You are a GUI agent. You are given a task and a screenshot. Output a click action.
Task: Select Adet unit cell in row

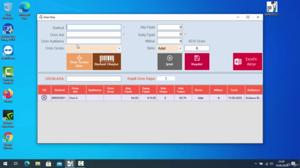[201, 98]
